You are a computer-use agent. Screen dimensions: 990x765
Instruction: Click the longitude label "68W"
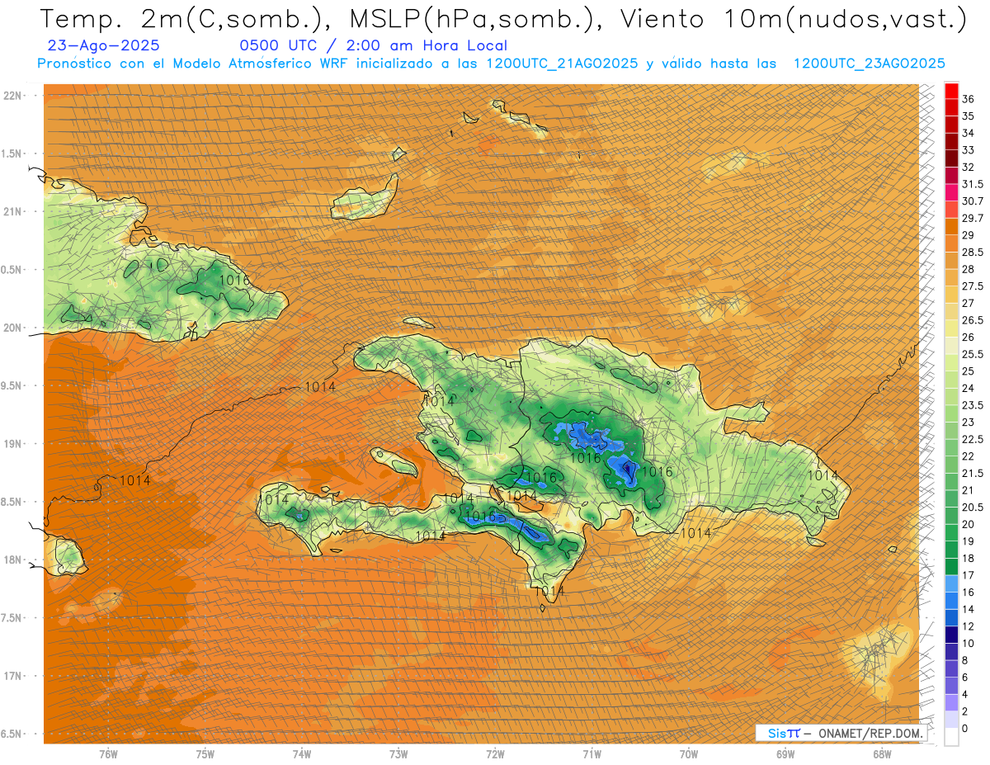[x=882, y=754]
